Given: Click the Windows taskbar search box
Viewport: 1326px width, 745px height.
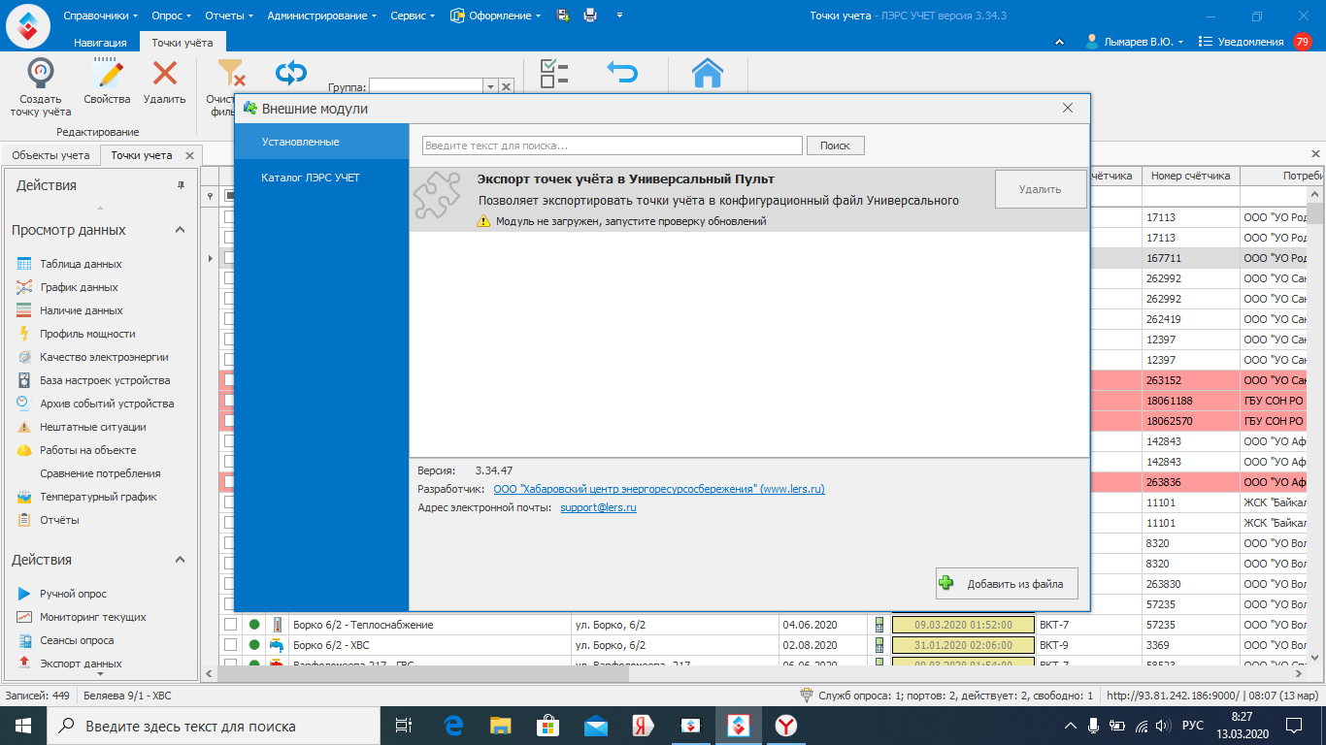Looking at the screenshot, I should tap(213, 726).
